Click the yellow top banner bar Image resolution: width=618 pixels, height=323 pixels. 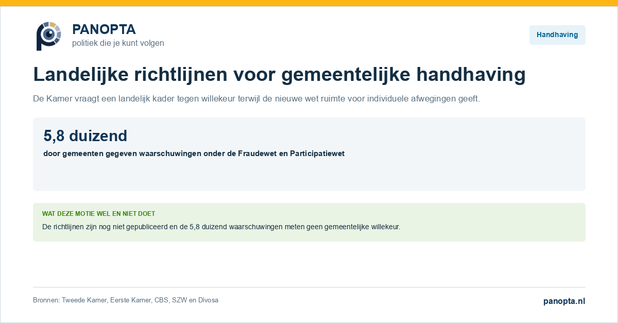tap(309, 3)
